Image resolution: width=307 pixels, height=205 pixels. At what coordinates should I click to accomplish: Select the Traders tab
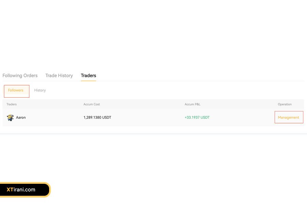pyautogui.click(x=88, y=76)
